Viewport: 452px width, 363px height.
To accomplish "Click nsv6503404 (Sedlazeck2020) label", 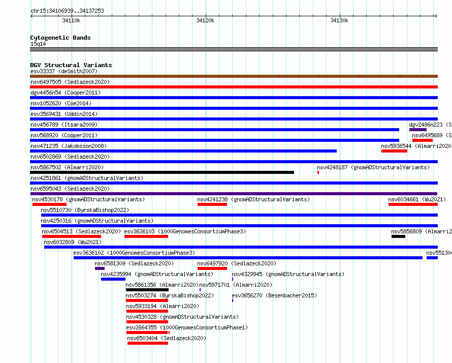I will pos(167,338).
